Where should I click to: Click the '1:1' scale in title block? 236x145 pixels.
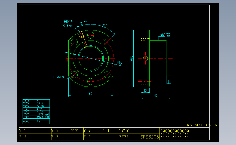[106, 131]
